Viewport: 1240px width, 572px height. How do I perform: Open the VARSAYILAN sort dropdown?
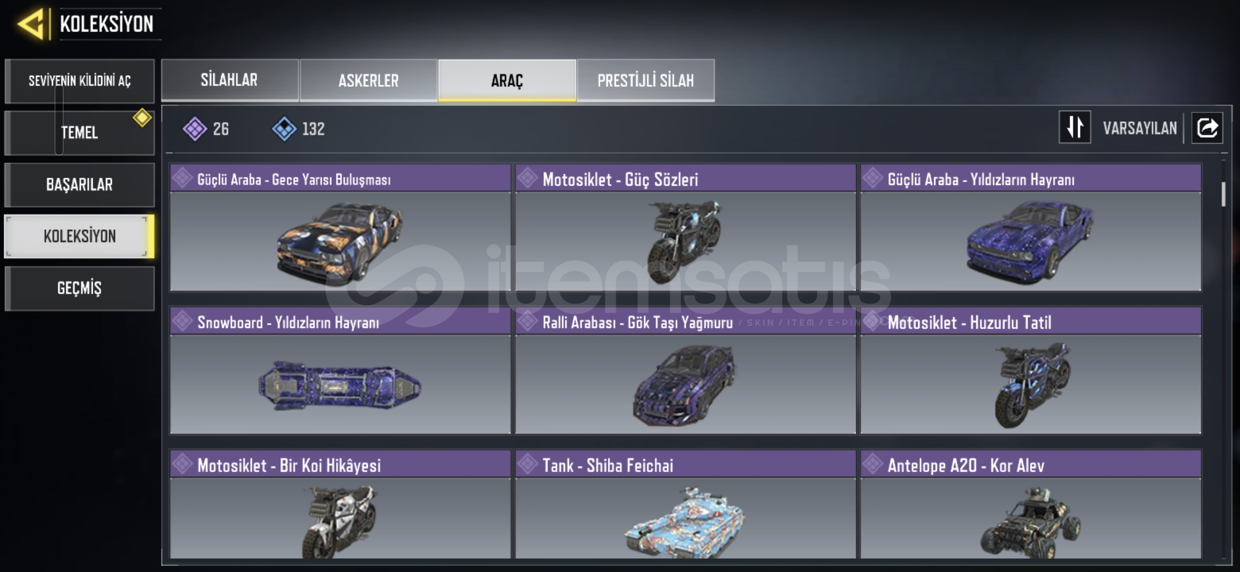coord(1140,128)
